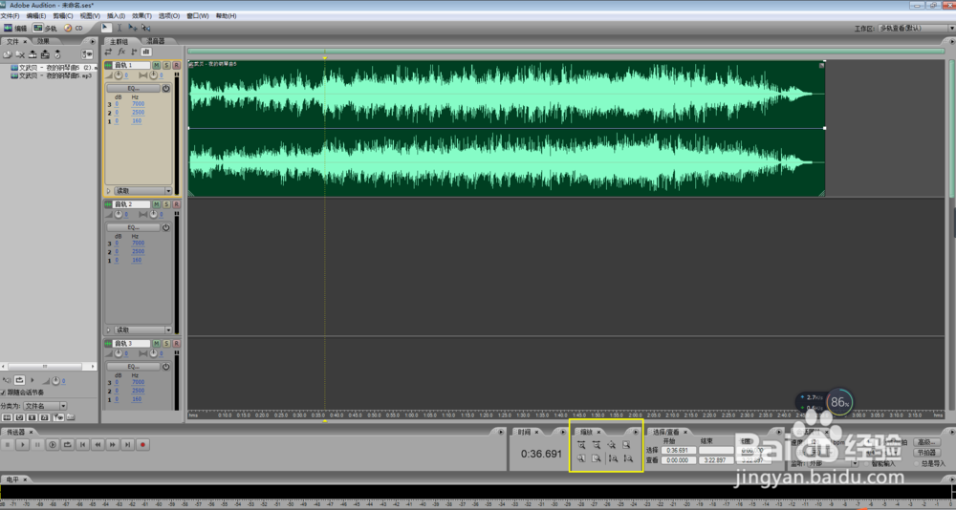956x510 pixels.
Task: Show fx effects controls in main panel
Action: click(121, 52)
